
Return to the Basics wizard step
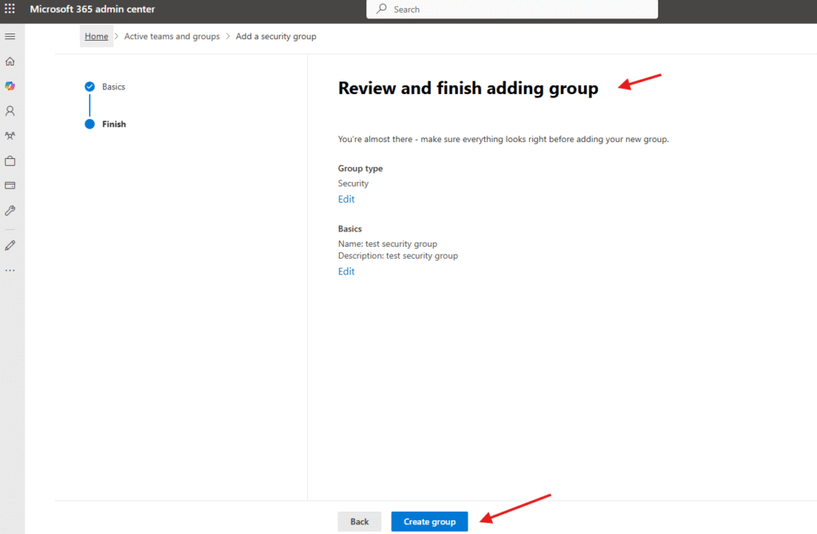point(113,87)
